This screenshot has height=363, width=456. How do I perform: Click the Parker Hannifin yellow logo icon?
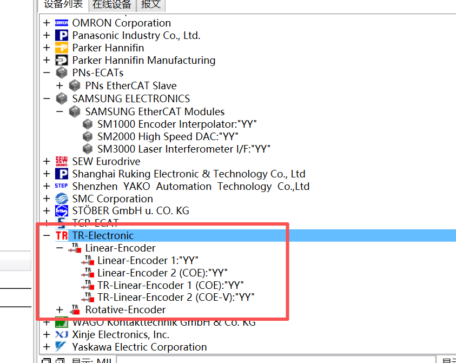click(x=62, y=48)
